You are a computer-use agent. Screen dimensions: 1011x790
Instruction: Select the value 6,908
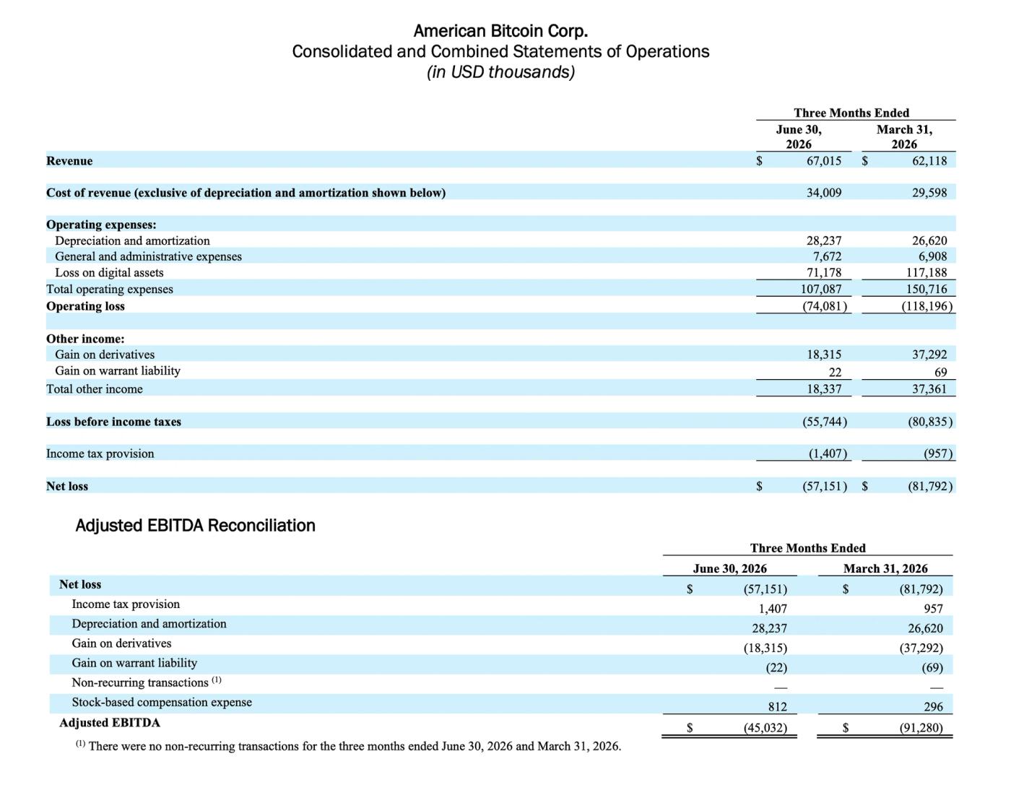click(933, 256)
